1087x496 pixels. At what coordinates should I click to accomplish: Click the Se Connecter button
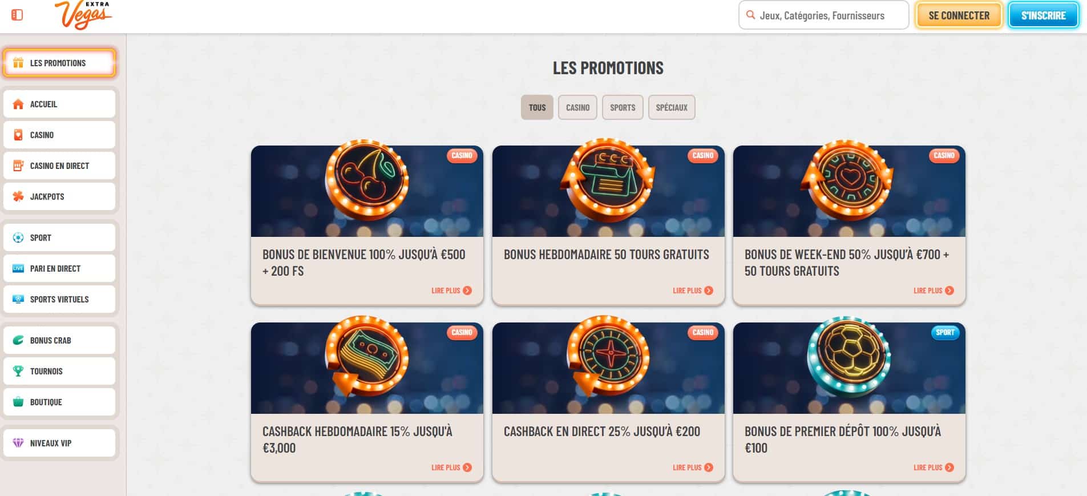pos(959,15)
